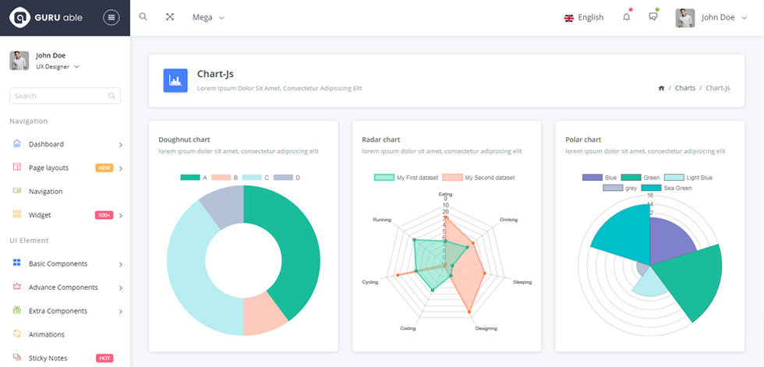Click the Animations sidebar icon
The width and height of the screenshot is (764, 367).
tap(17, 334)
